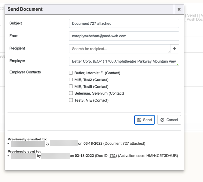The height and width of the screenshot is (182, 203).
Task: Open the Employer Better Corp. selector
Action: pyautogui.click(x=124, y=61)
